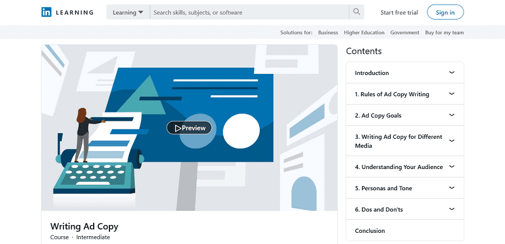505x244 pixels.
Task: Click the magnifying glass search icon
Action: click(x=356, y=12)
